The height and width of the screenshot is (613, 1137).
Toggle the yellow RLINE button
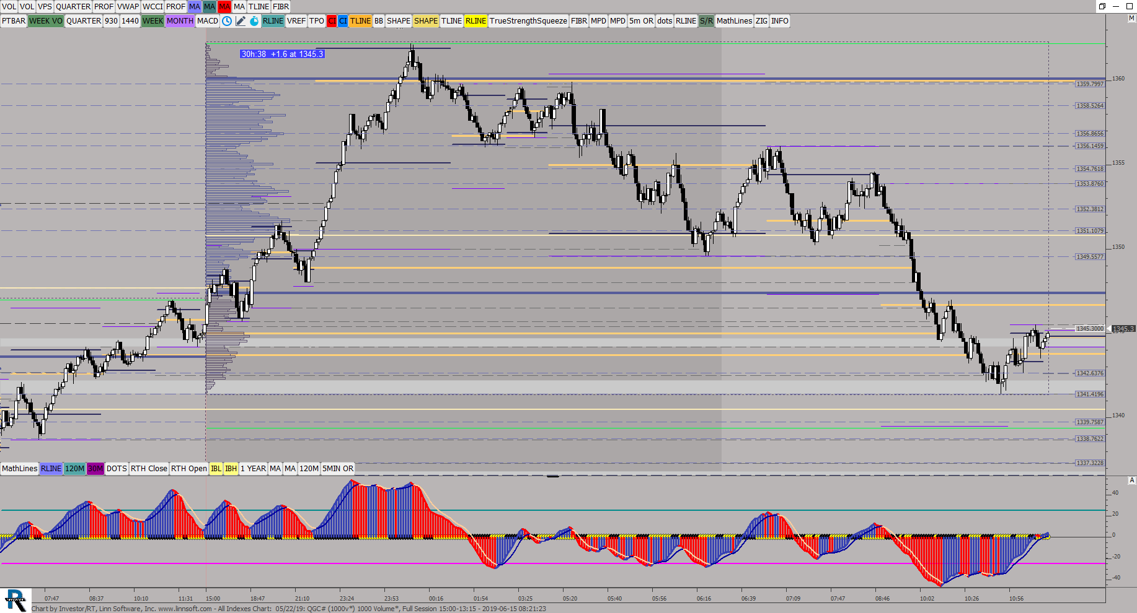point(476,21)
